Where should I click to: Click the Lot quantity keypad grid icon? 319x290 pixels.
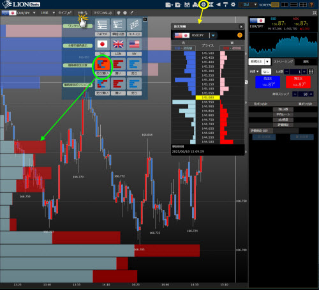(x=311, y=72)
